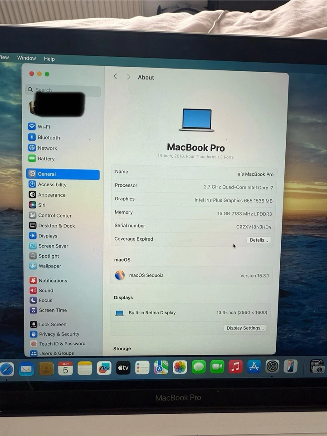Open Notes from the Dock
Image resolution: width=327 pixels, height=436 pixels.
85,368
